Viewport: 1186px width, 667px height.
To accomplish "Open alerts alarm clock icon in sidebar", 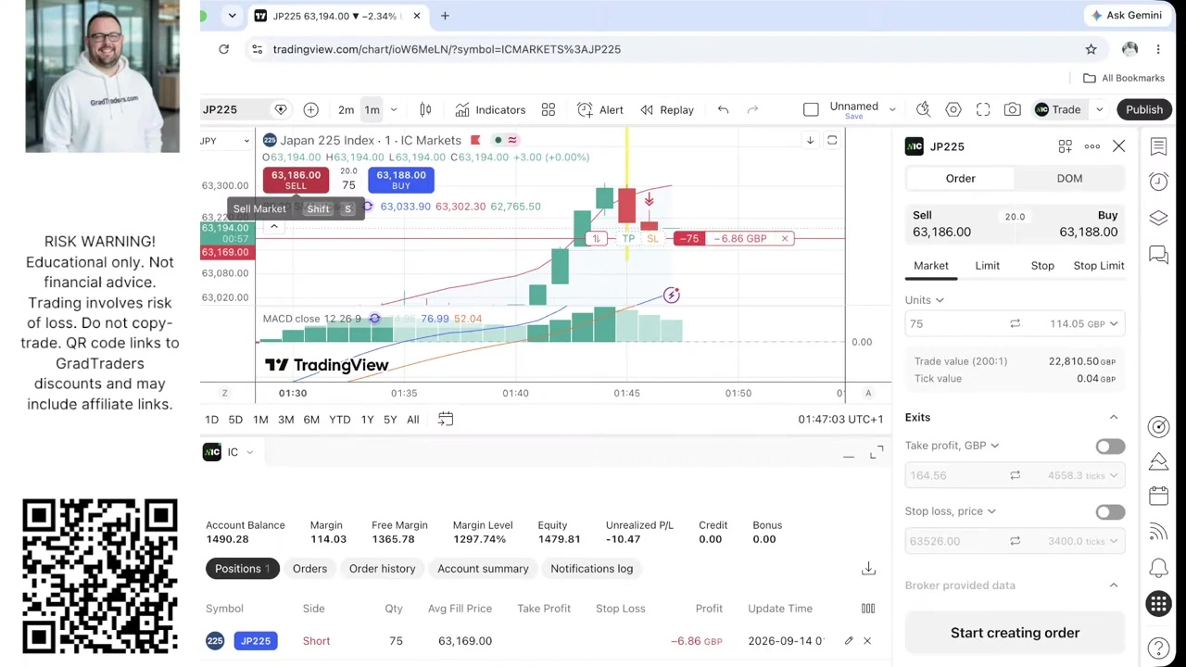I will coord(1158,182).
